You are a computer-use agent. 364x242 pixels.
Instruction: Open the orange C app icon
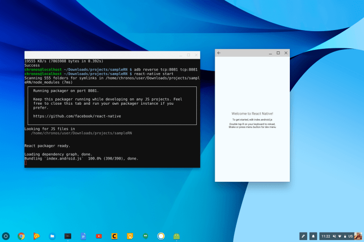point(114,236)
